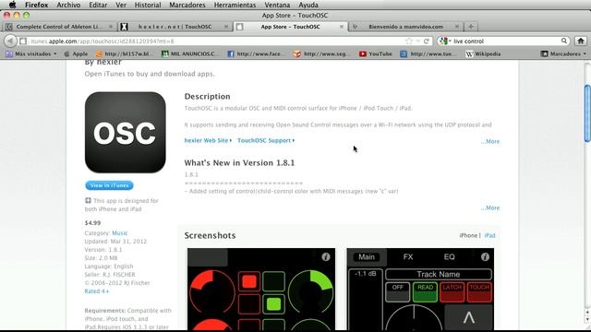This screenshot has height=332, width=591.
Task: Open the Apple bookmark
Action: point(76,53)
